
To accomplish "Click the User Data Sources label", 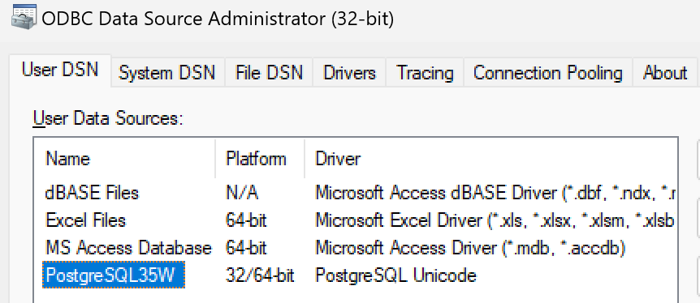I will pos(108,118).
